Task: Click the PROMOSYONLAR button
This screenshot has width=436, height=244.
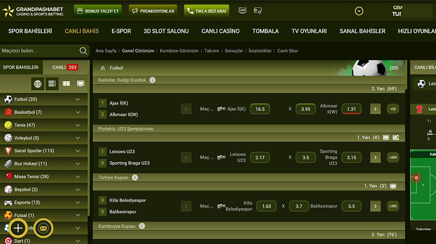Action: 153,10
